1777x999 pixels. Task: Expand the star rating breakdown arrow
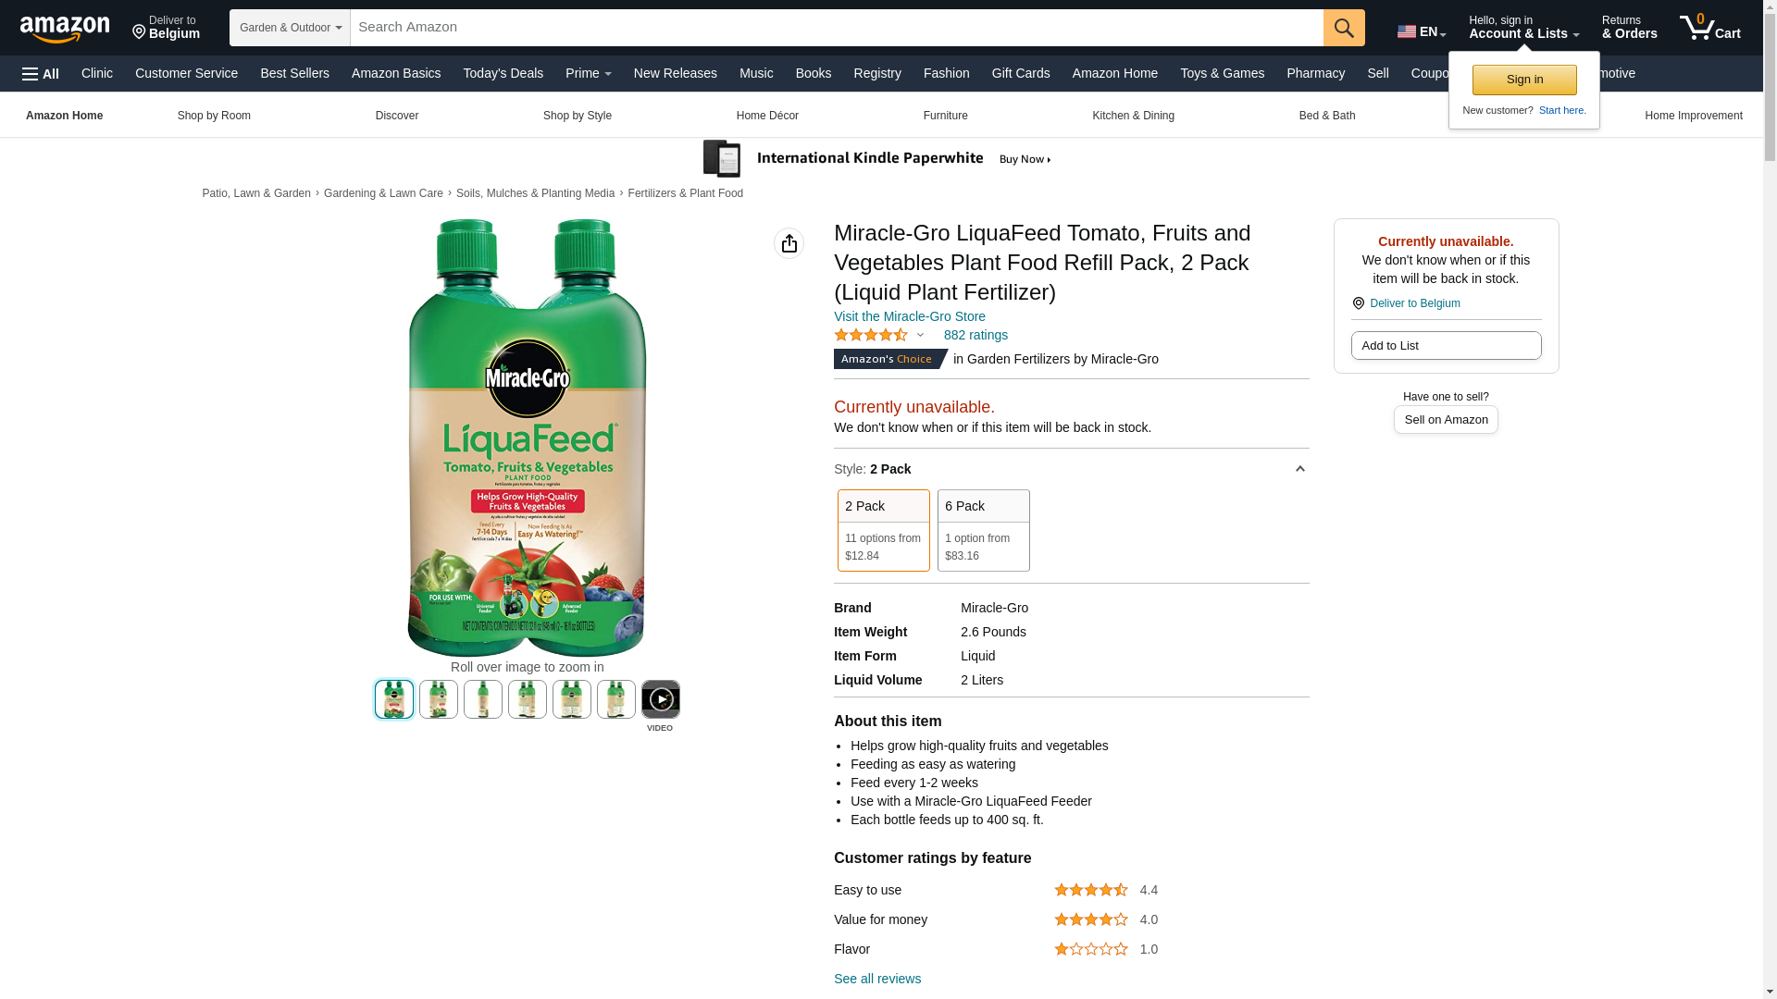[920, 335]
